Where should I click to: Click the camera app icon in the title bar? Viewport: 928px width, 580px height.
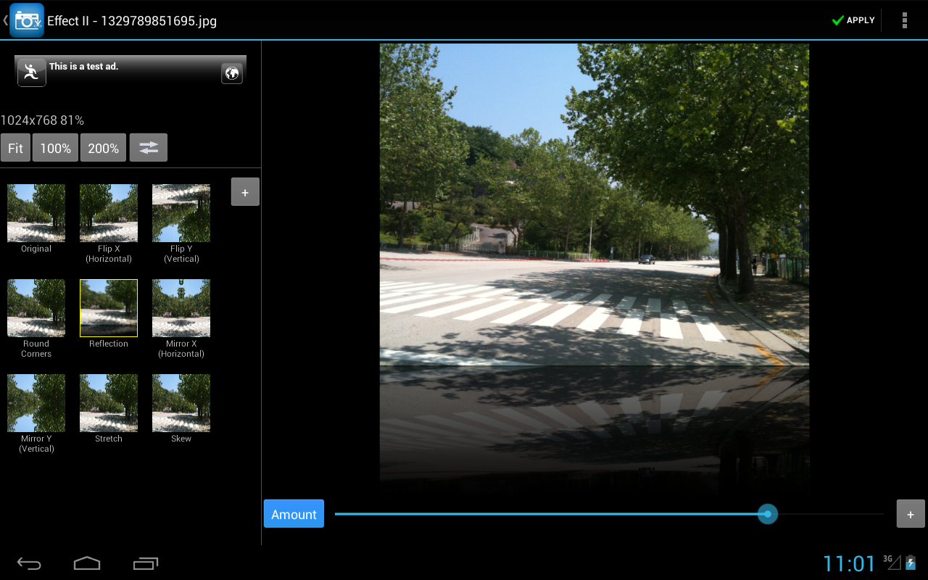(27, 20)
